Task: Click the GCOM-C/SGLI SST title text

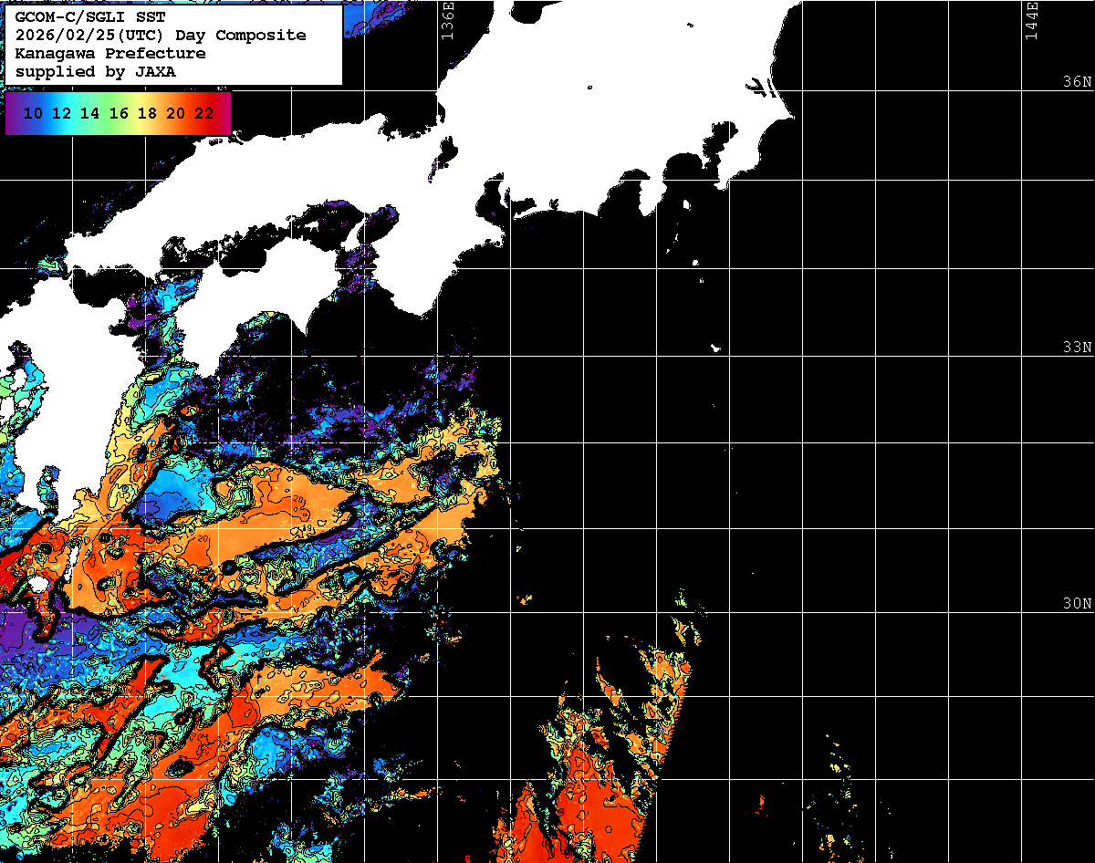Action: [x=90, y=17]
